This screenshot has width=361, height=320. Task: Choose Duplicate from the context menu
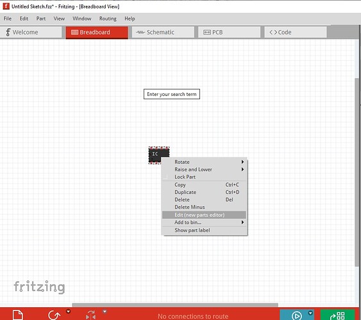coord(204,192)
